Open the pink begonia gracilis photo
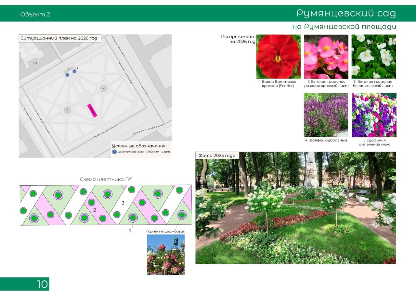 pyautogui.click(x=326, y=56)
